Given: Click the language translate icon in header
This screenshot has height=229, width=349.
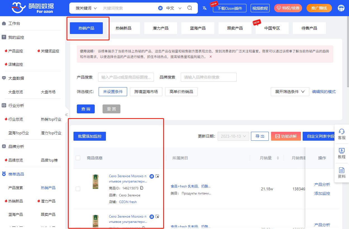Looking at the screenshot, I should (x=205, y=8).
